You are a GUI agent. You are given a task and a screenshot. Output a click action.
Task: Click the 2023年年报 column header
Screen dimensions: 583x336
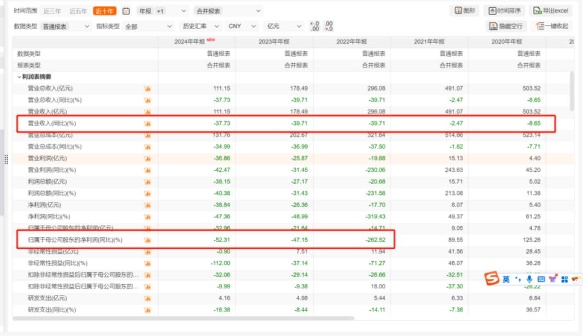click(274, 42)
